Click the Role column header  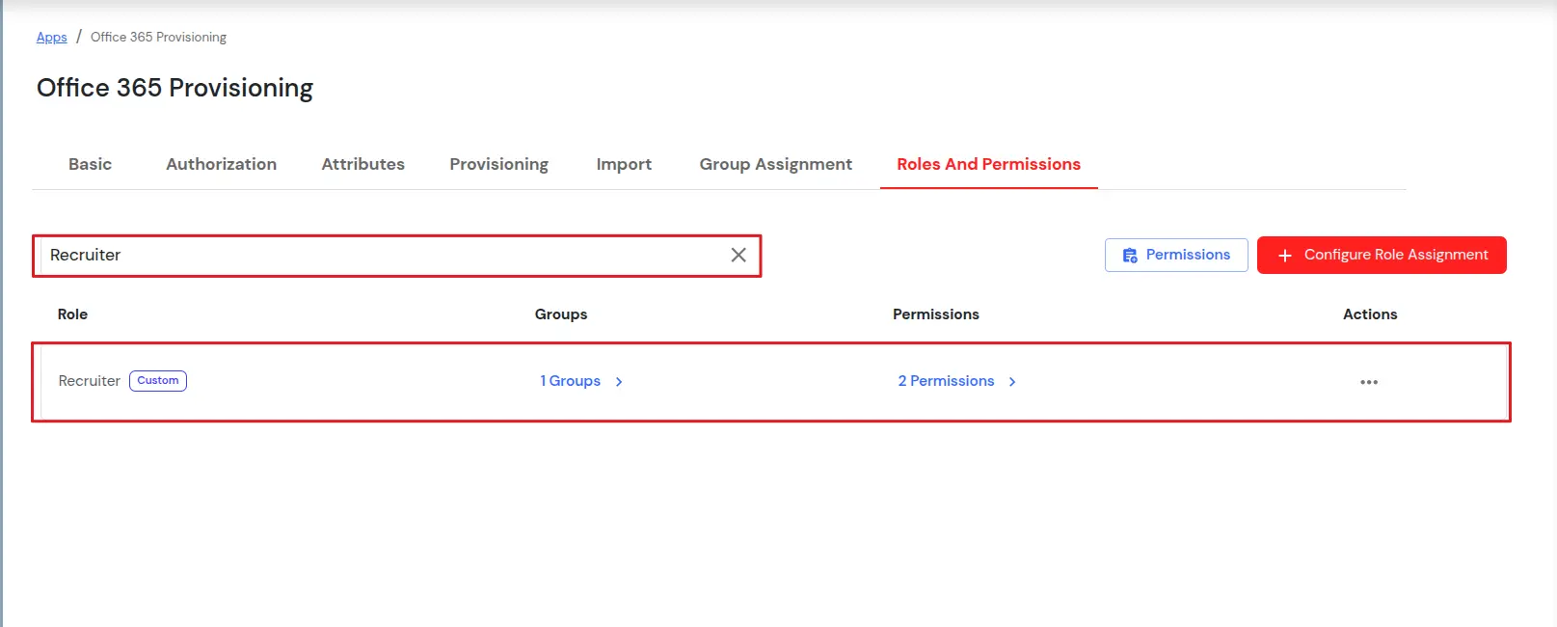pyautogui.click(x=72, y=314)
